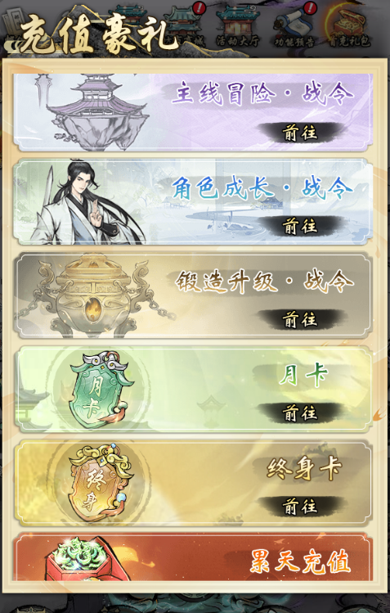
Task: Select the 角色成长·战令 title text
Action: coord(262,187)
